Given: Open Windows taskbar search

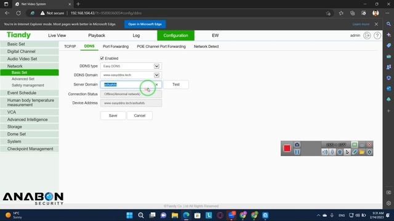Looking at the screenshot, I should (141, 215).
